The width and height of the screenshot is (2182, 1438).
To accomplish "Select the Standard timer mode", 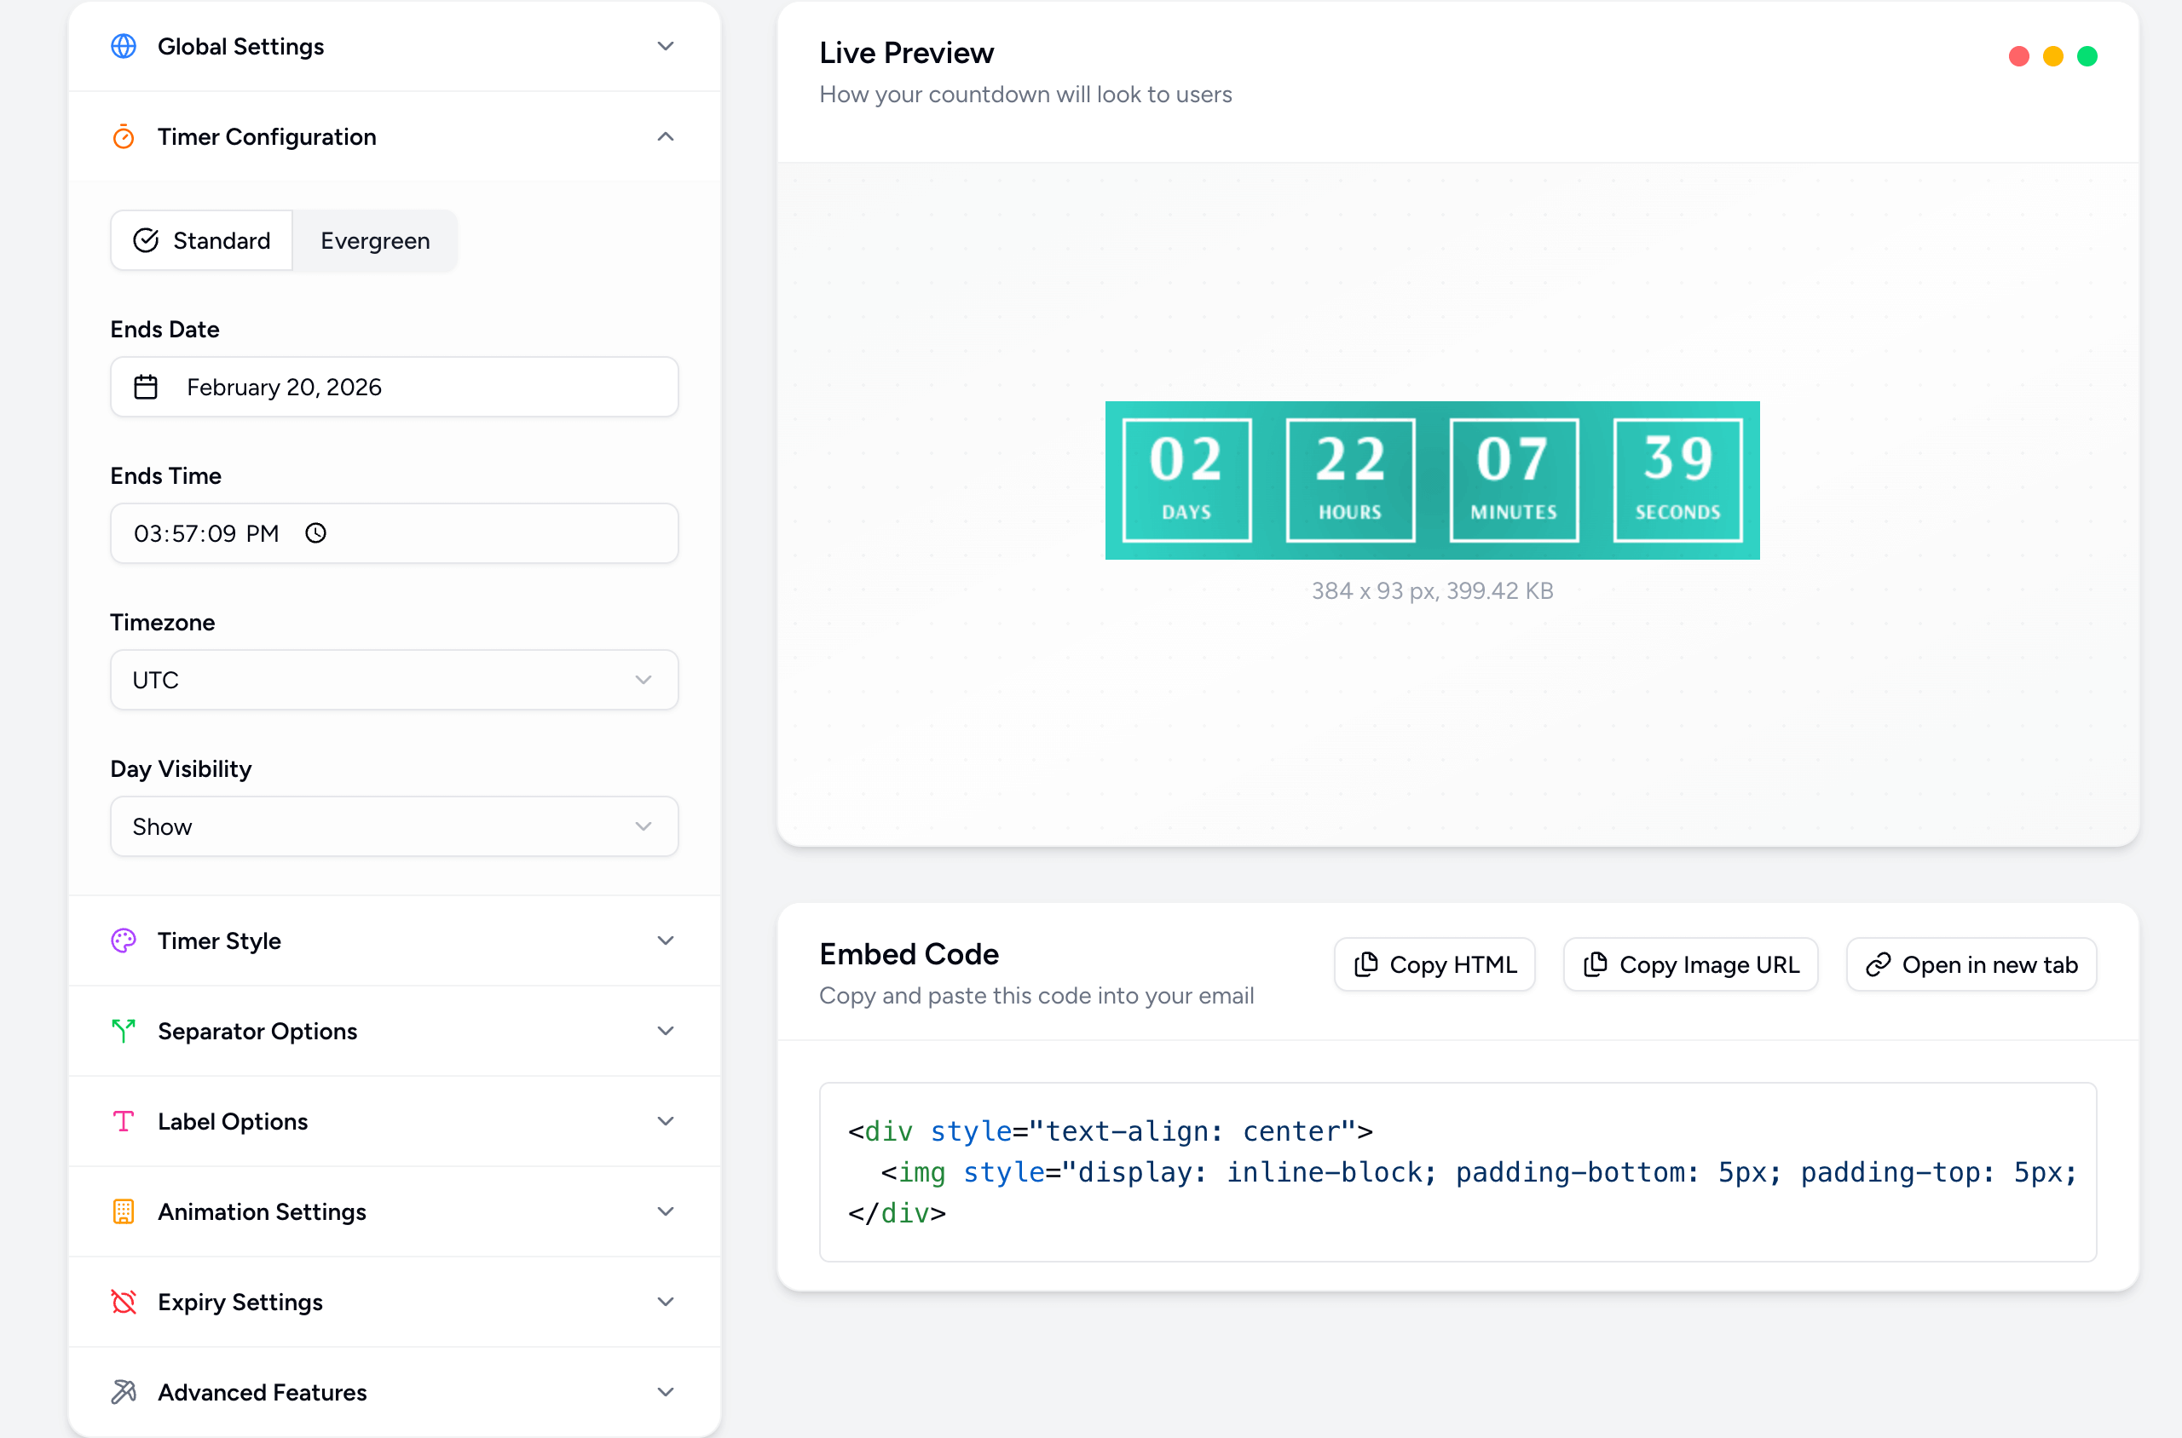I will pos(201,239).
